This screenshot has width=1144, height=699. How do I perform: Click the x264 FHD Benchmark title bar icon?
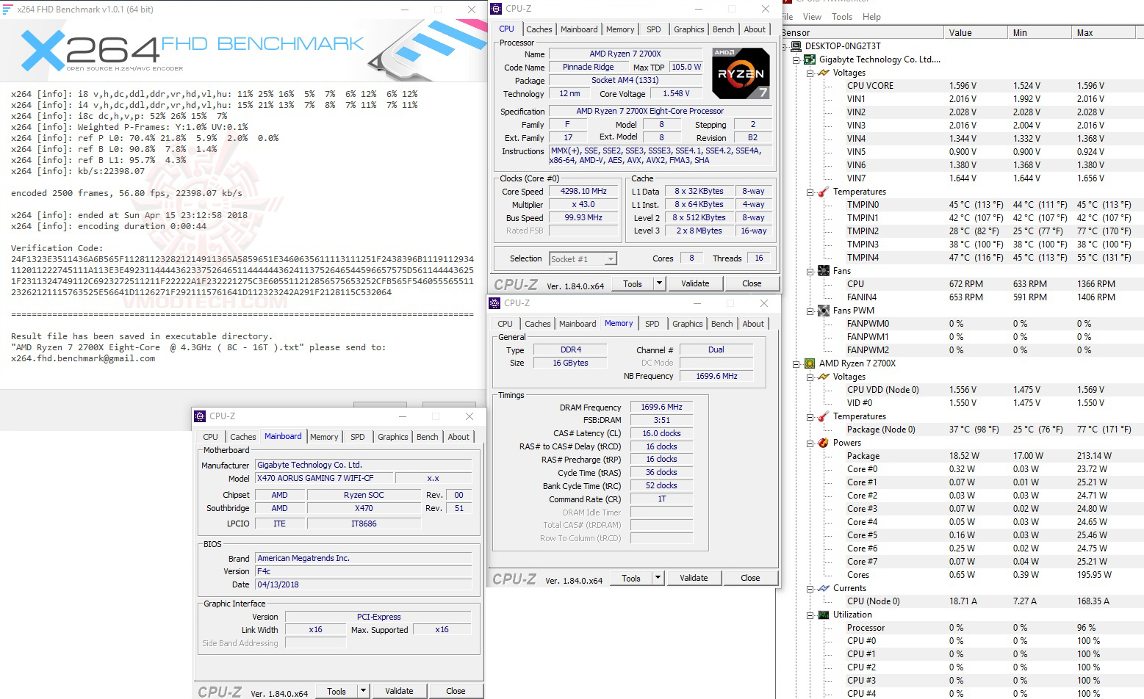click(7, 10)
